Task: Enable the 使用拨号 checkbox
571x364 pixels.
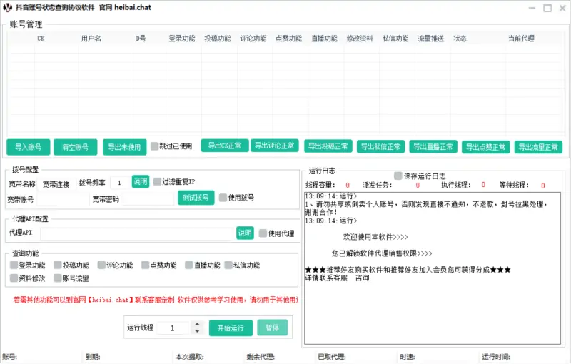Action: (223, 198)
